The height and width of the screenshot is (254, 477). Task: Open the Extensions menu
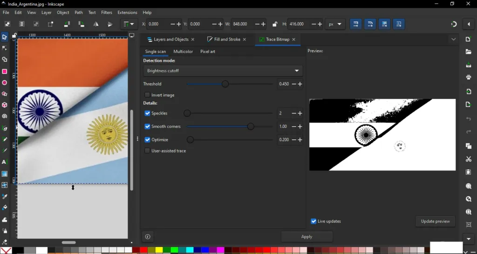[127, 13]
